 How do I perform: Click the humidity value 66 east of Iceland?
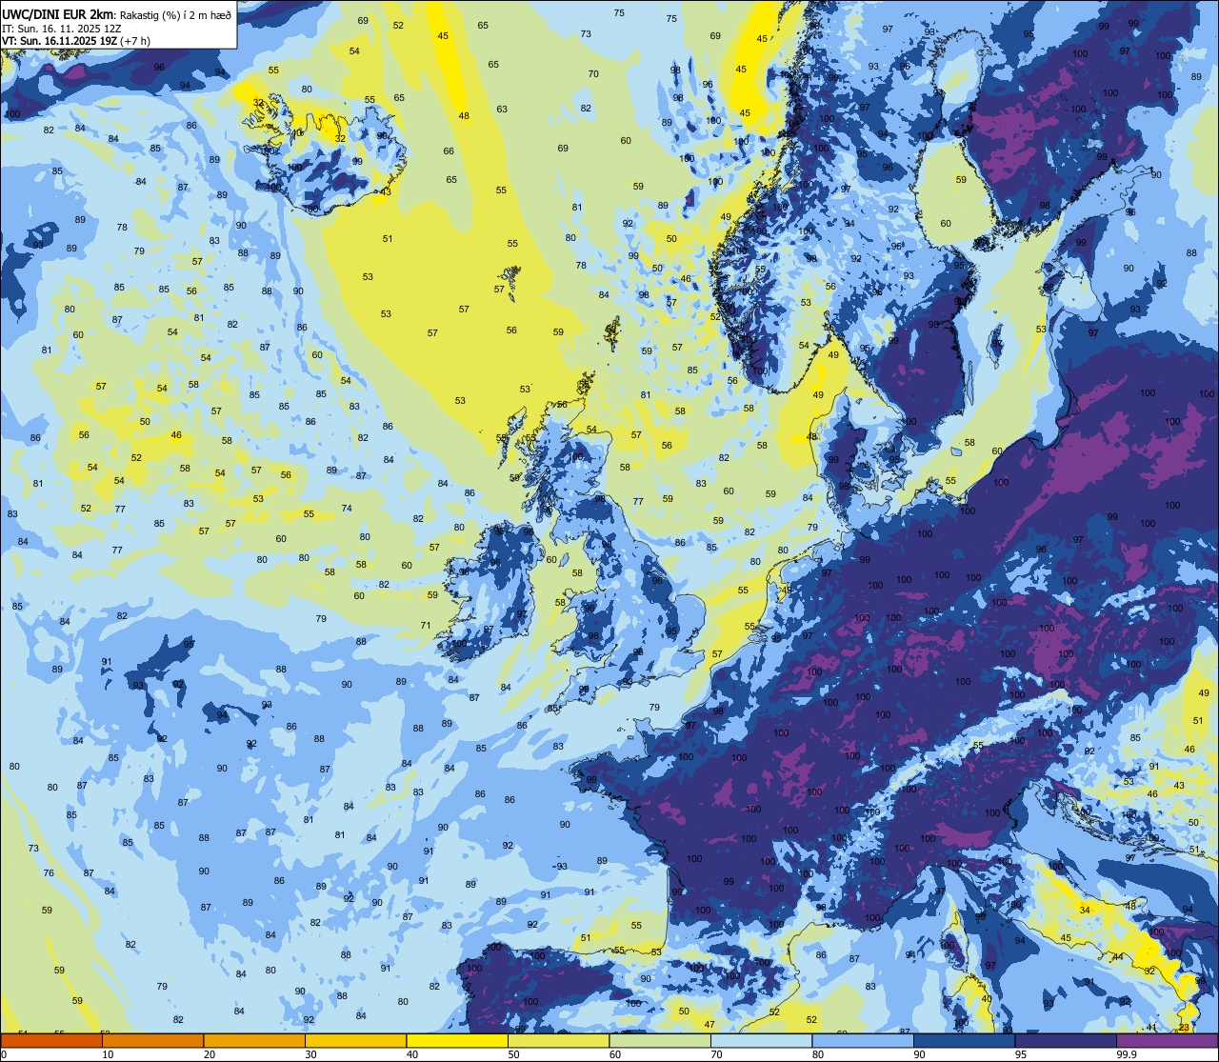pos(449,151)
